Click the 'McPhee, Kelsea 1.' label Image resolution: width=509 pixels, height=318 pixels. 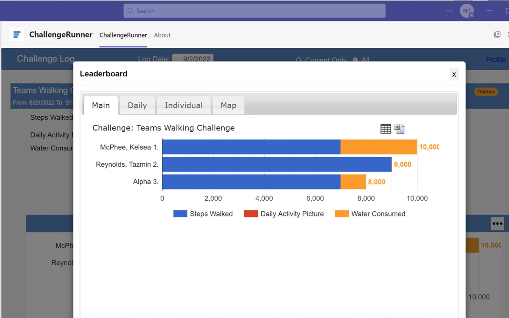tap(129, 147)
